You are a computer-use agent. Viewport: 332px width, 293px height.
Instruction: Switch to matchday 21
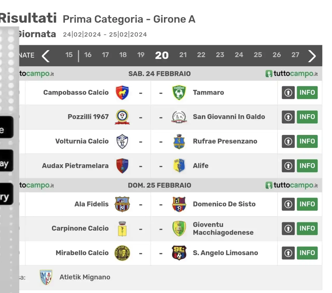pos(183,55)
